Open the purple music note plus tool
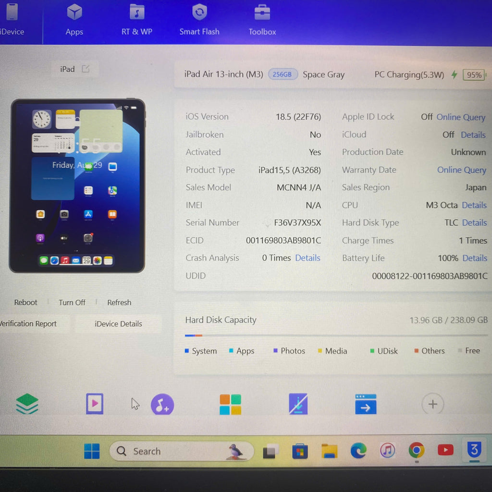Image resolution: width=492 pixels, height=492 pixels. tap(162, 405)
